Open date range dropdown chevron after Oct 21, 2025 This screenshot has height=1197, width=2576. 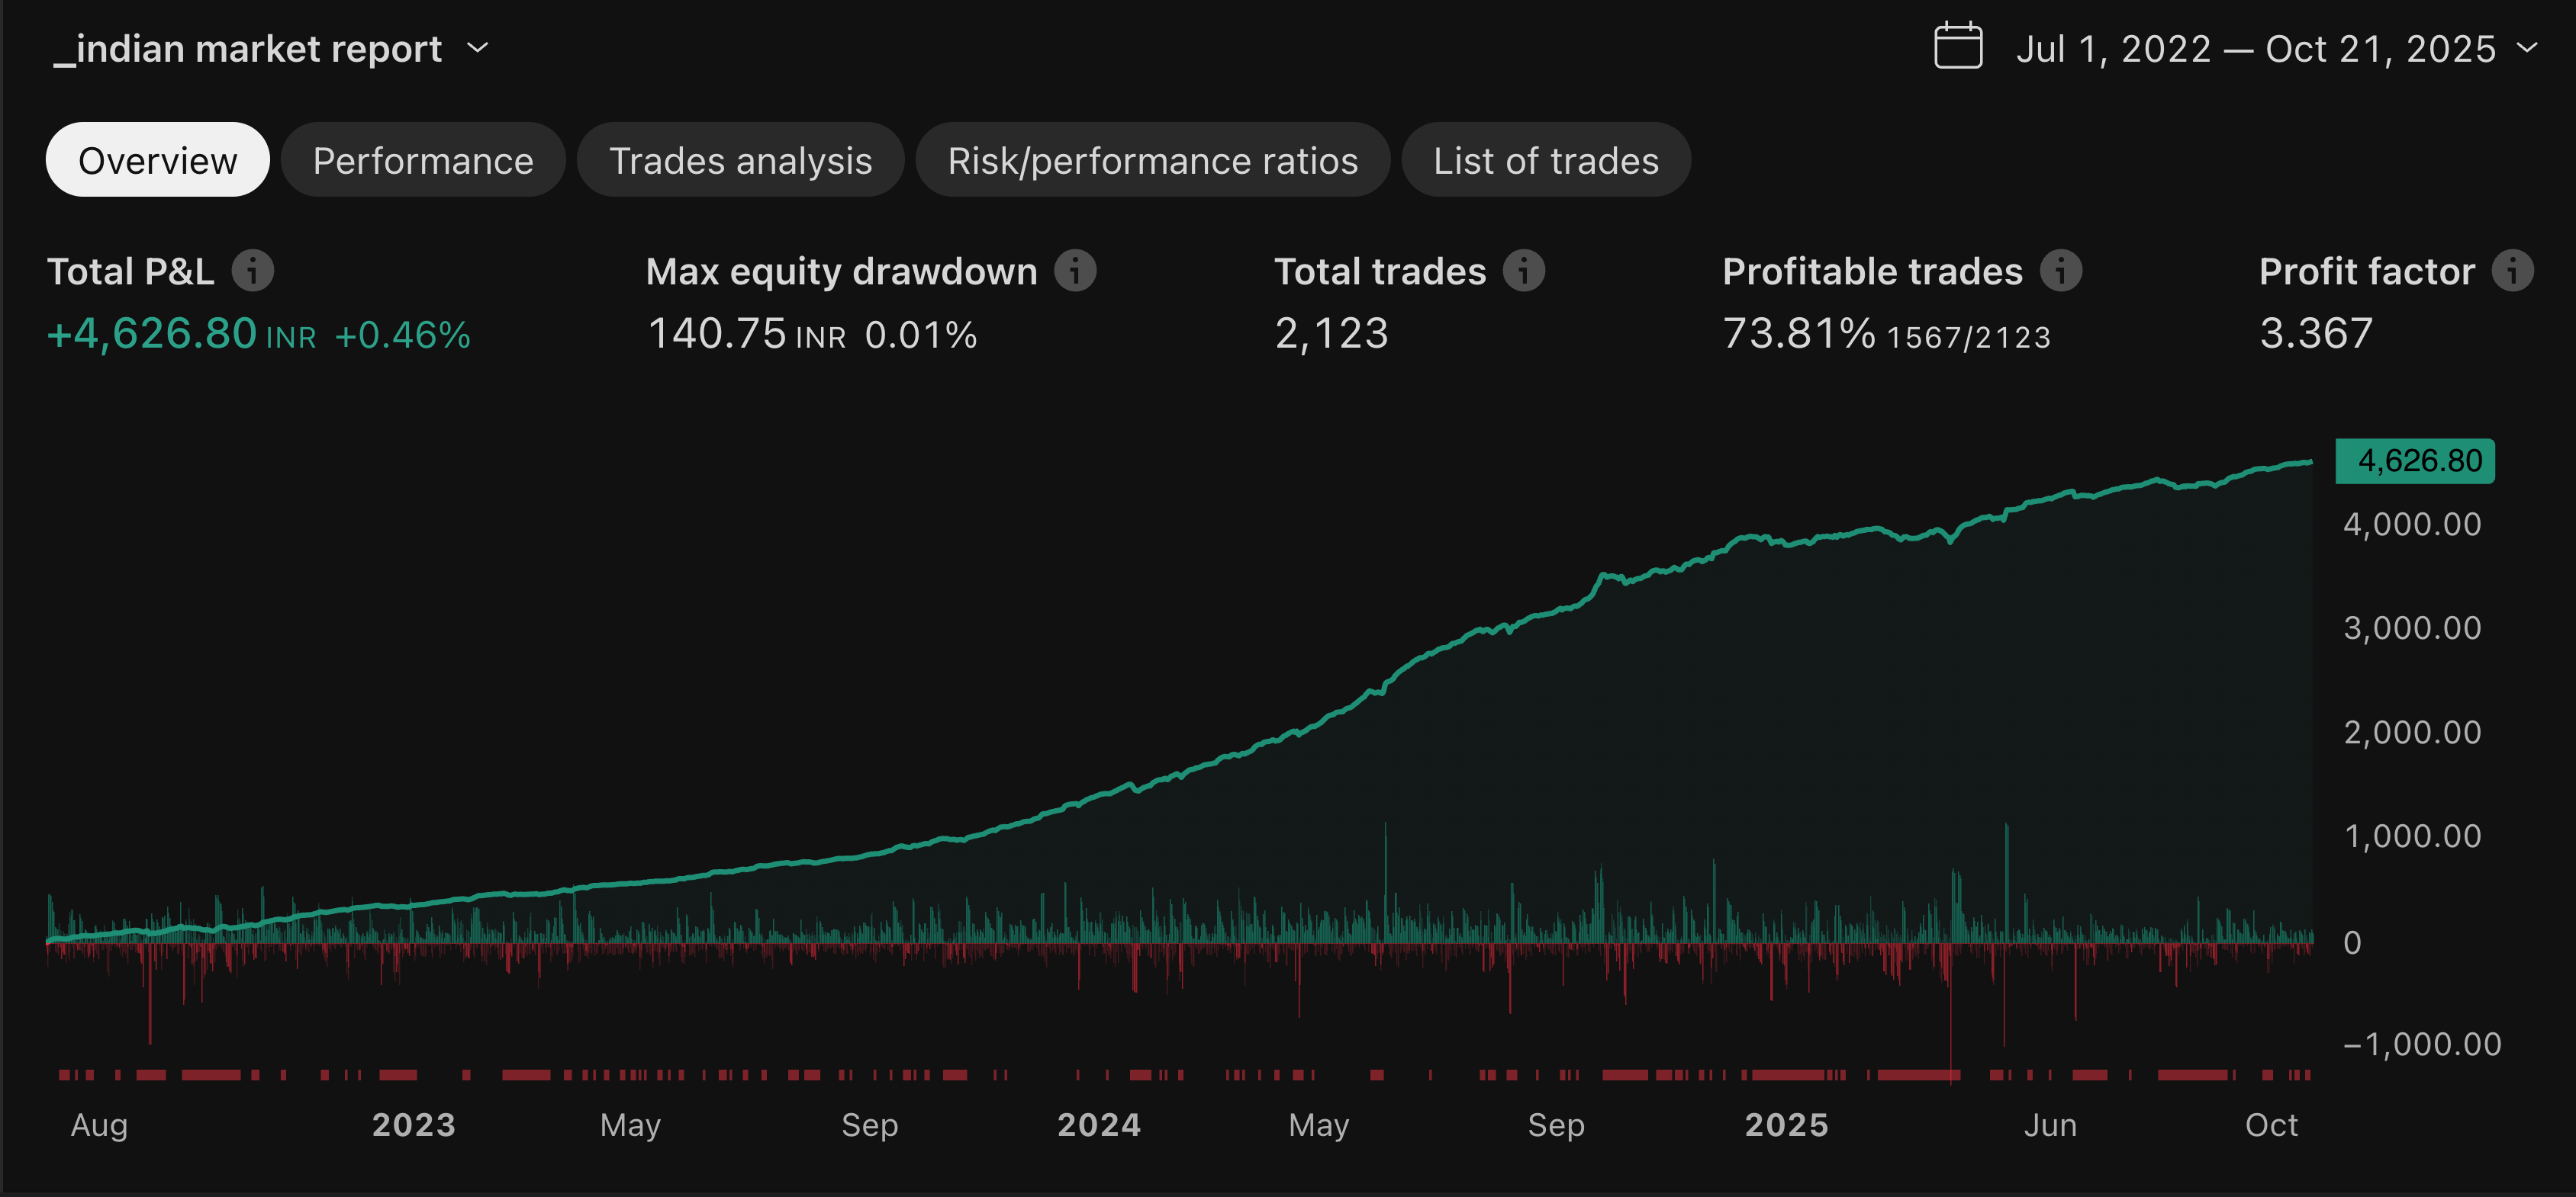pyautogui.click(x=2527, y=47)
